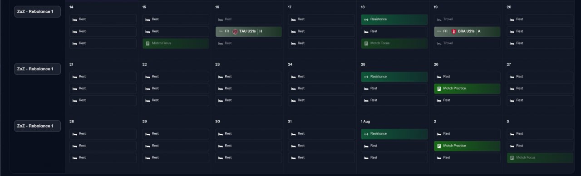Click the Travel icon above BRA U21s match
The image size is (581, 176).
click(x=439, y=20)
